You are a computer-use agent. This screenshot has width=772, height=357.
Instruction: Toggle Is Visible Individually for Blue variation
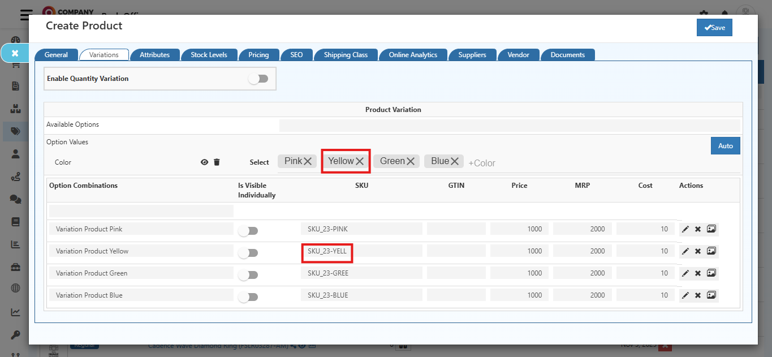[248, 297]
